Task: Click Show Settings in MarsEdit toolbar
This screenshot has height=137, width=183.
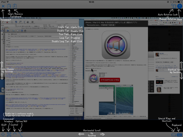Action: click(32, 22)
